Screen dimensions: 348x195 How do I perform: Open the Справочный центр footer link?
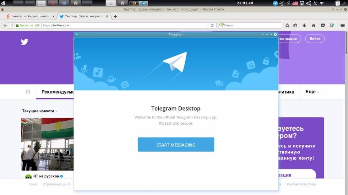click(x=57, y=184)
